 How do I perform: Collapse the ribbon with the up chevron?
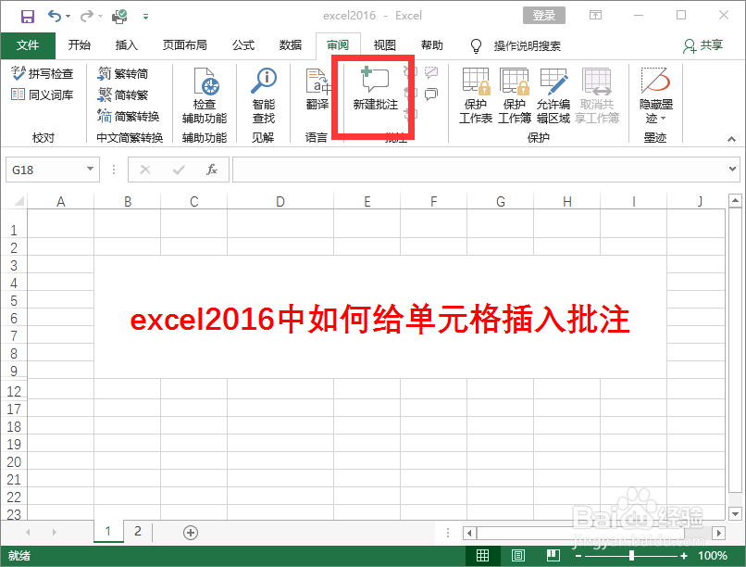[x=731, y=139]
